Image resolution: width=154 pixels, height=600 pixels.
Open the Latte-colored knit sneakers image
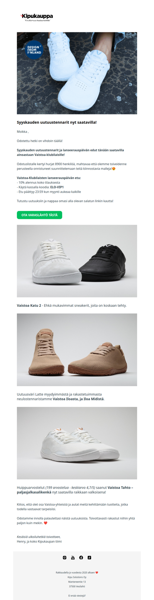coord(77,350)
